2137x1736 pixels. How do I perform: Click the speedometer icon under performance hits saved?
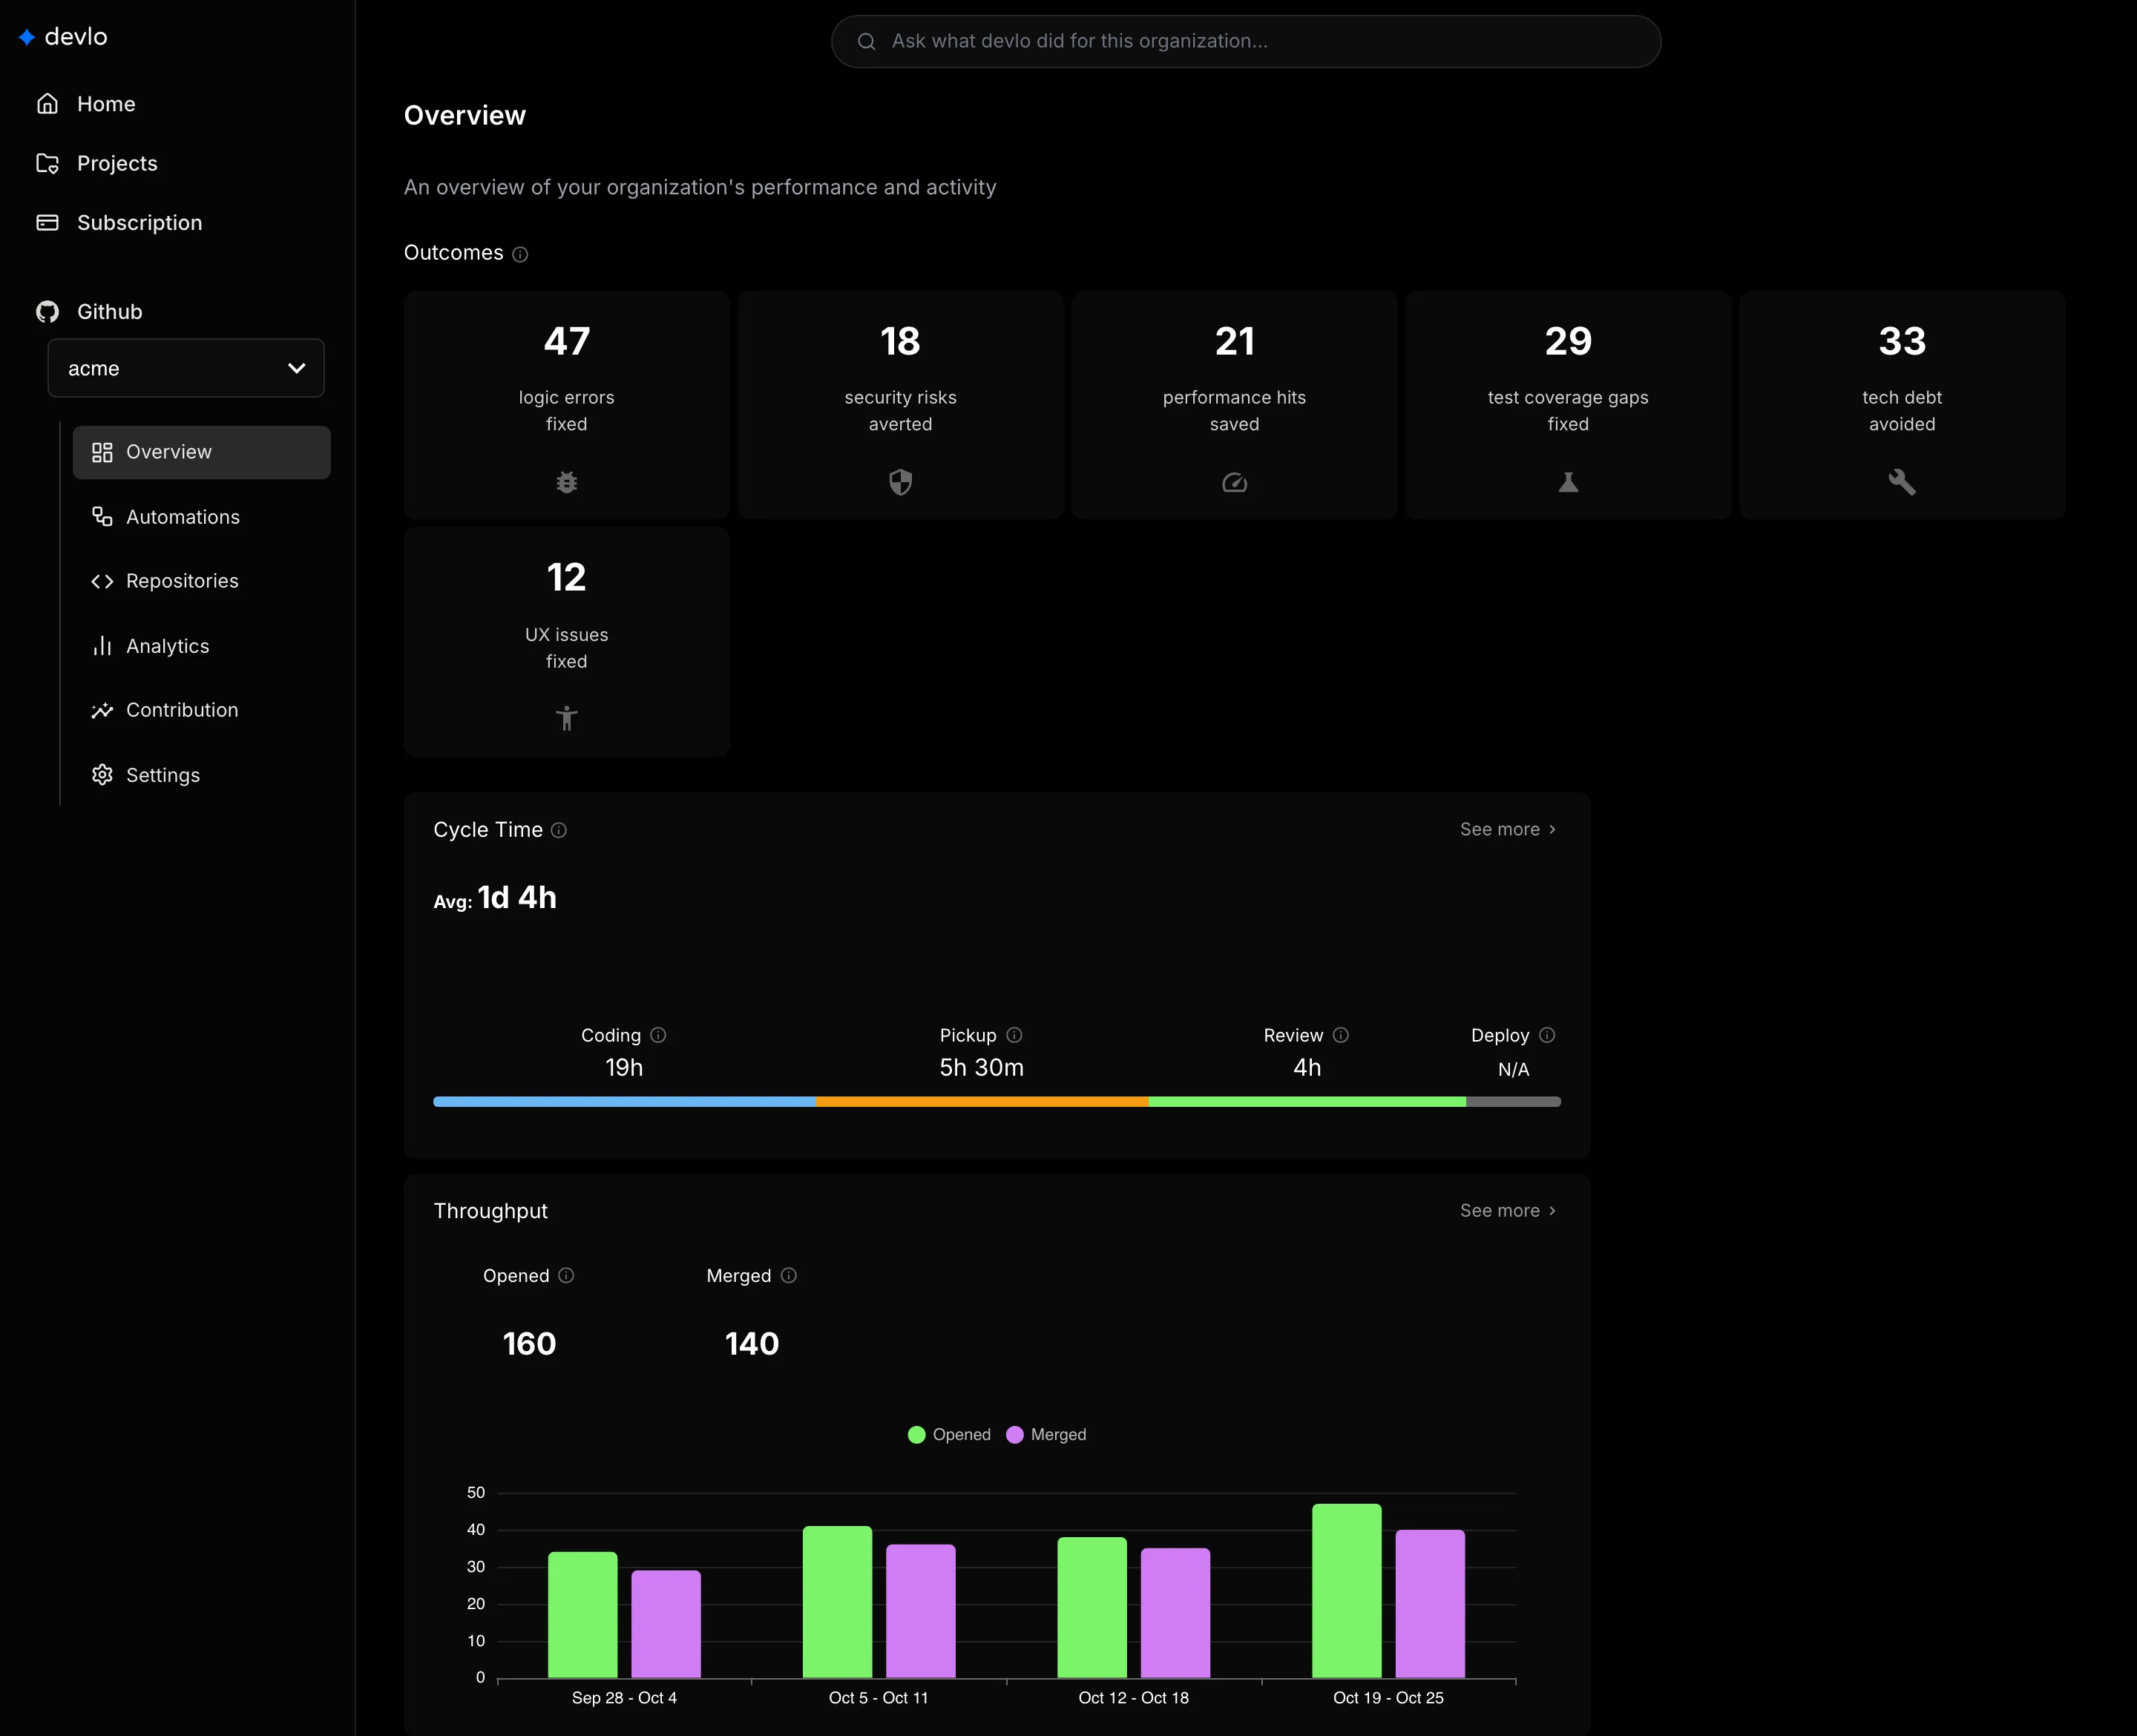pos(1234,483)
